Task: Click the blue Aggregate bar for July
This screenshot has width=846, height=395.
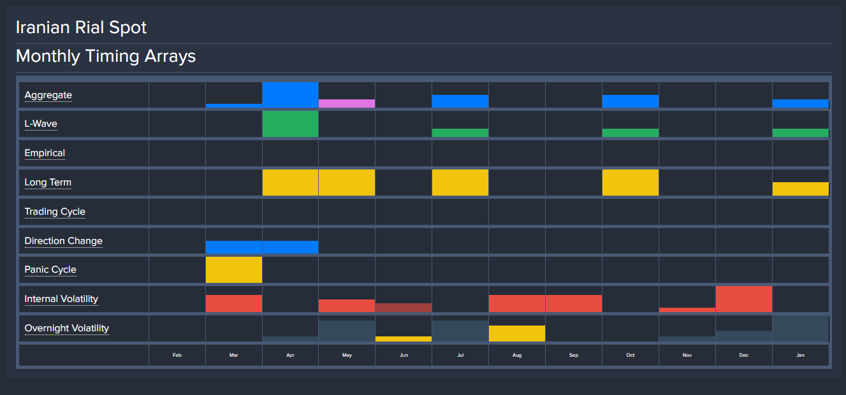Action: click(x=460, y=101)
